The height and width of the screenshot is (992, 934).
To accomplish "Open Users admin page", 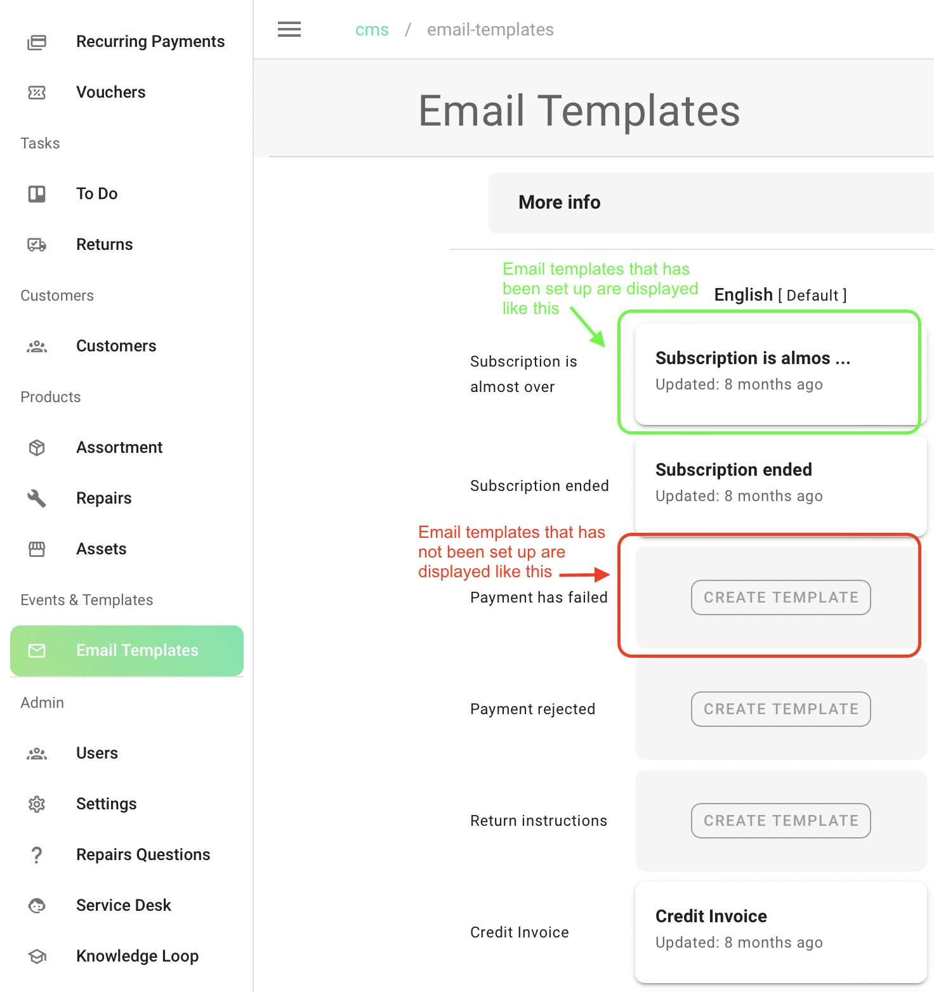I will 127,754.
